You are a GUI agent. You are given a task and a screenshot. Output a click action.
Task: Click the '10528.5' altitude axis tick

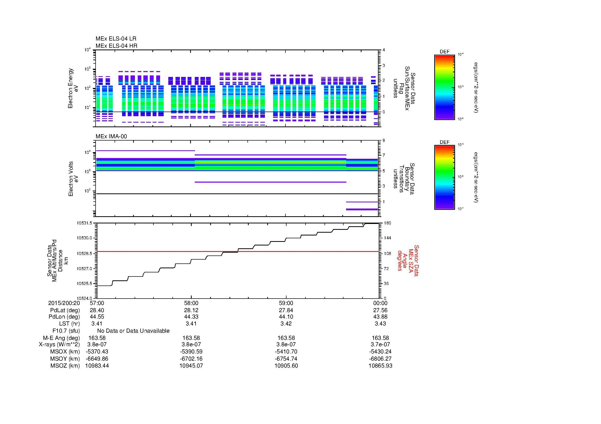click(x=84, y=253)
